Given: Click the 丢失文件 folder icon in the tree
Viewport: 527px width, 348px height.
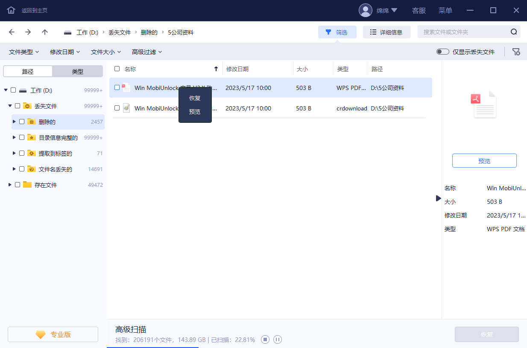Looking at the screenshot, I should [x=27, y=106].
